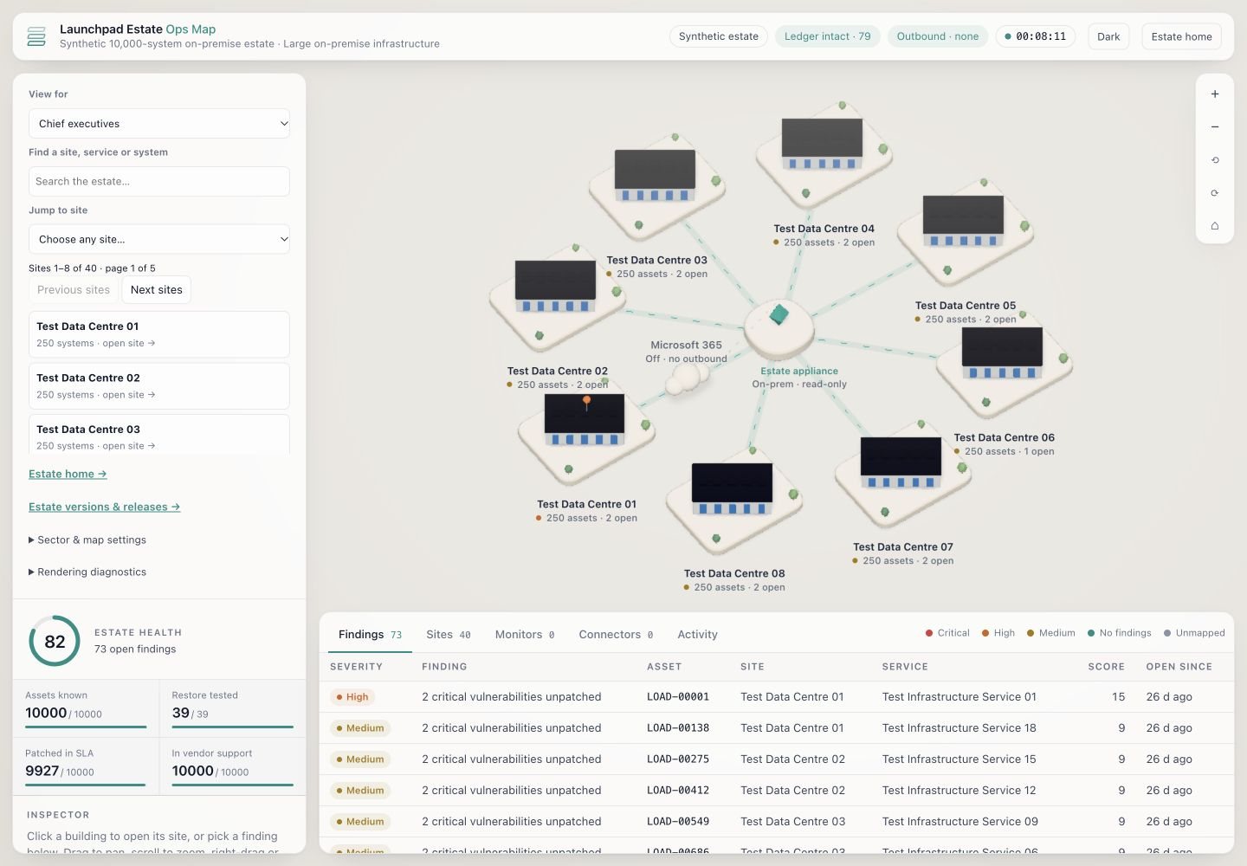Image resolution: width=1247 pixels, height=866 pixels.
Task: Open the Monitors tab
Action: tap(525, 634)
